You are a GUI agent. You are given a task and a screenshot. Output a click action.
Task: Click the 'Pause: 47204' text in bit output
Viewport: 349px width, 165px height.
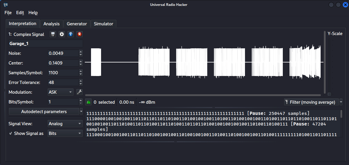click(310, 124)
